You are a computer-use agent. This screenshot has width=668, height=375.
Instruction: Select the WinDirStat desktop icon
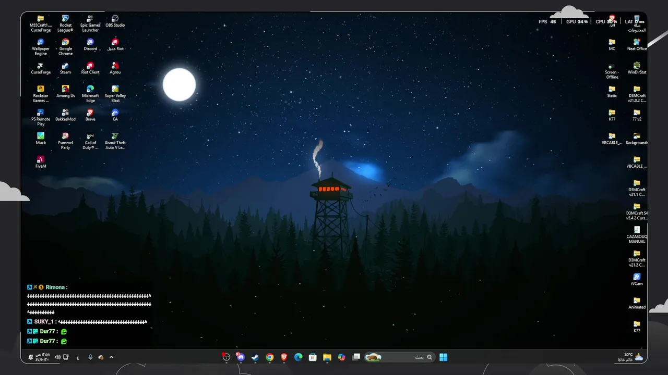pos(637,68)
